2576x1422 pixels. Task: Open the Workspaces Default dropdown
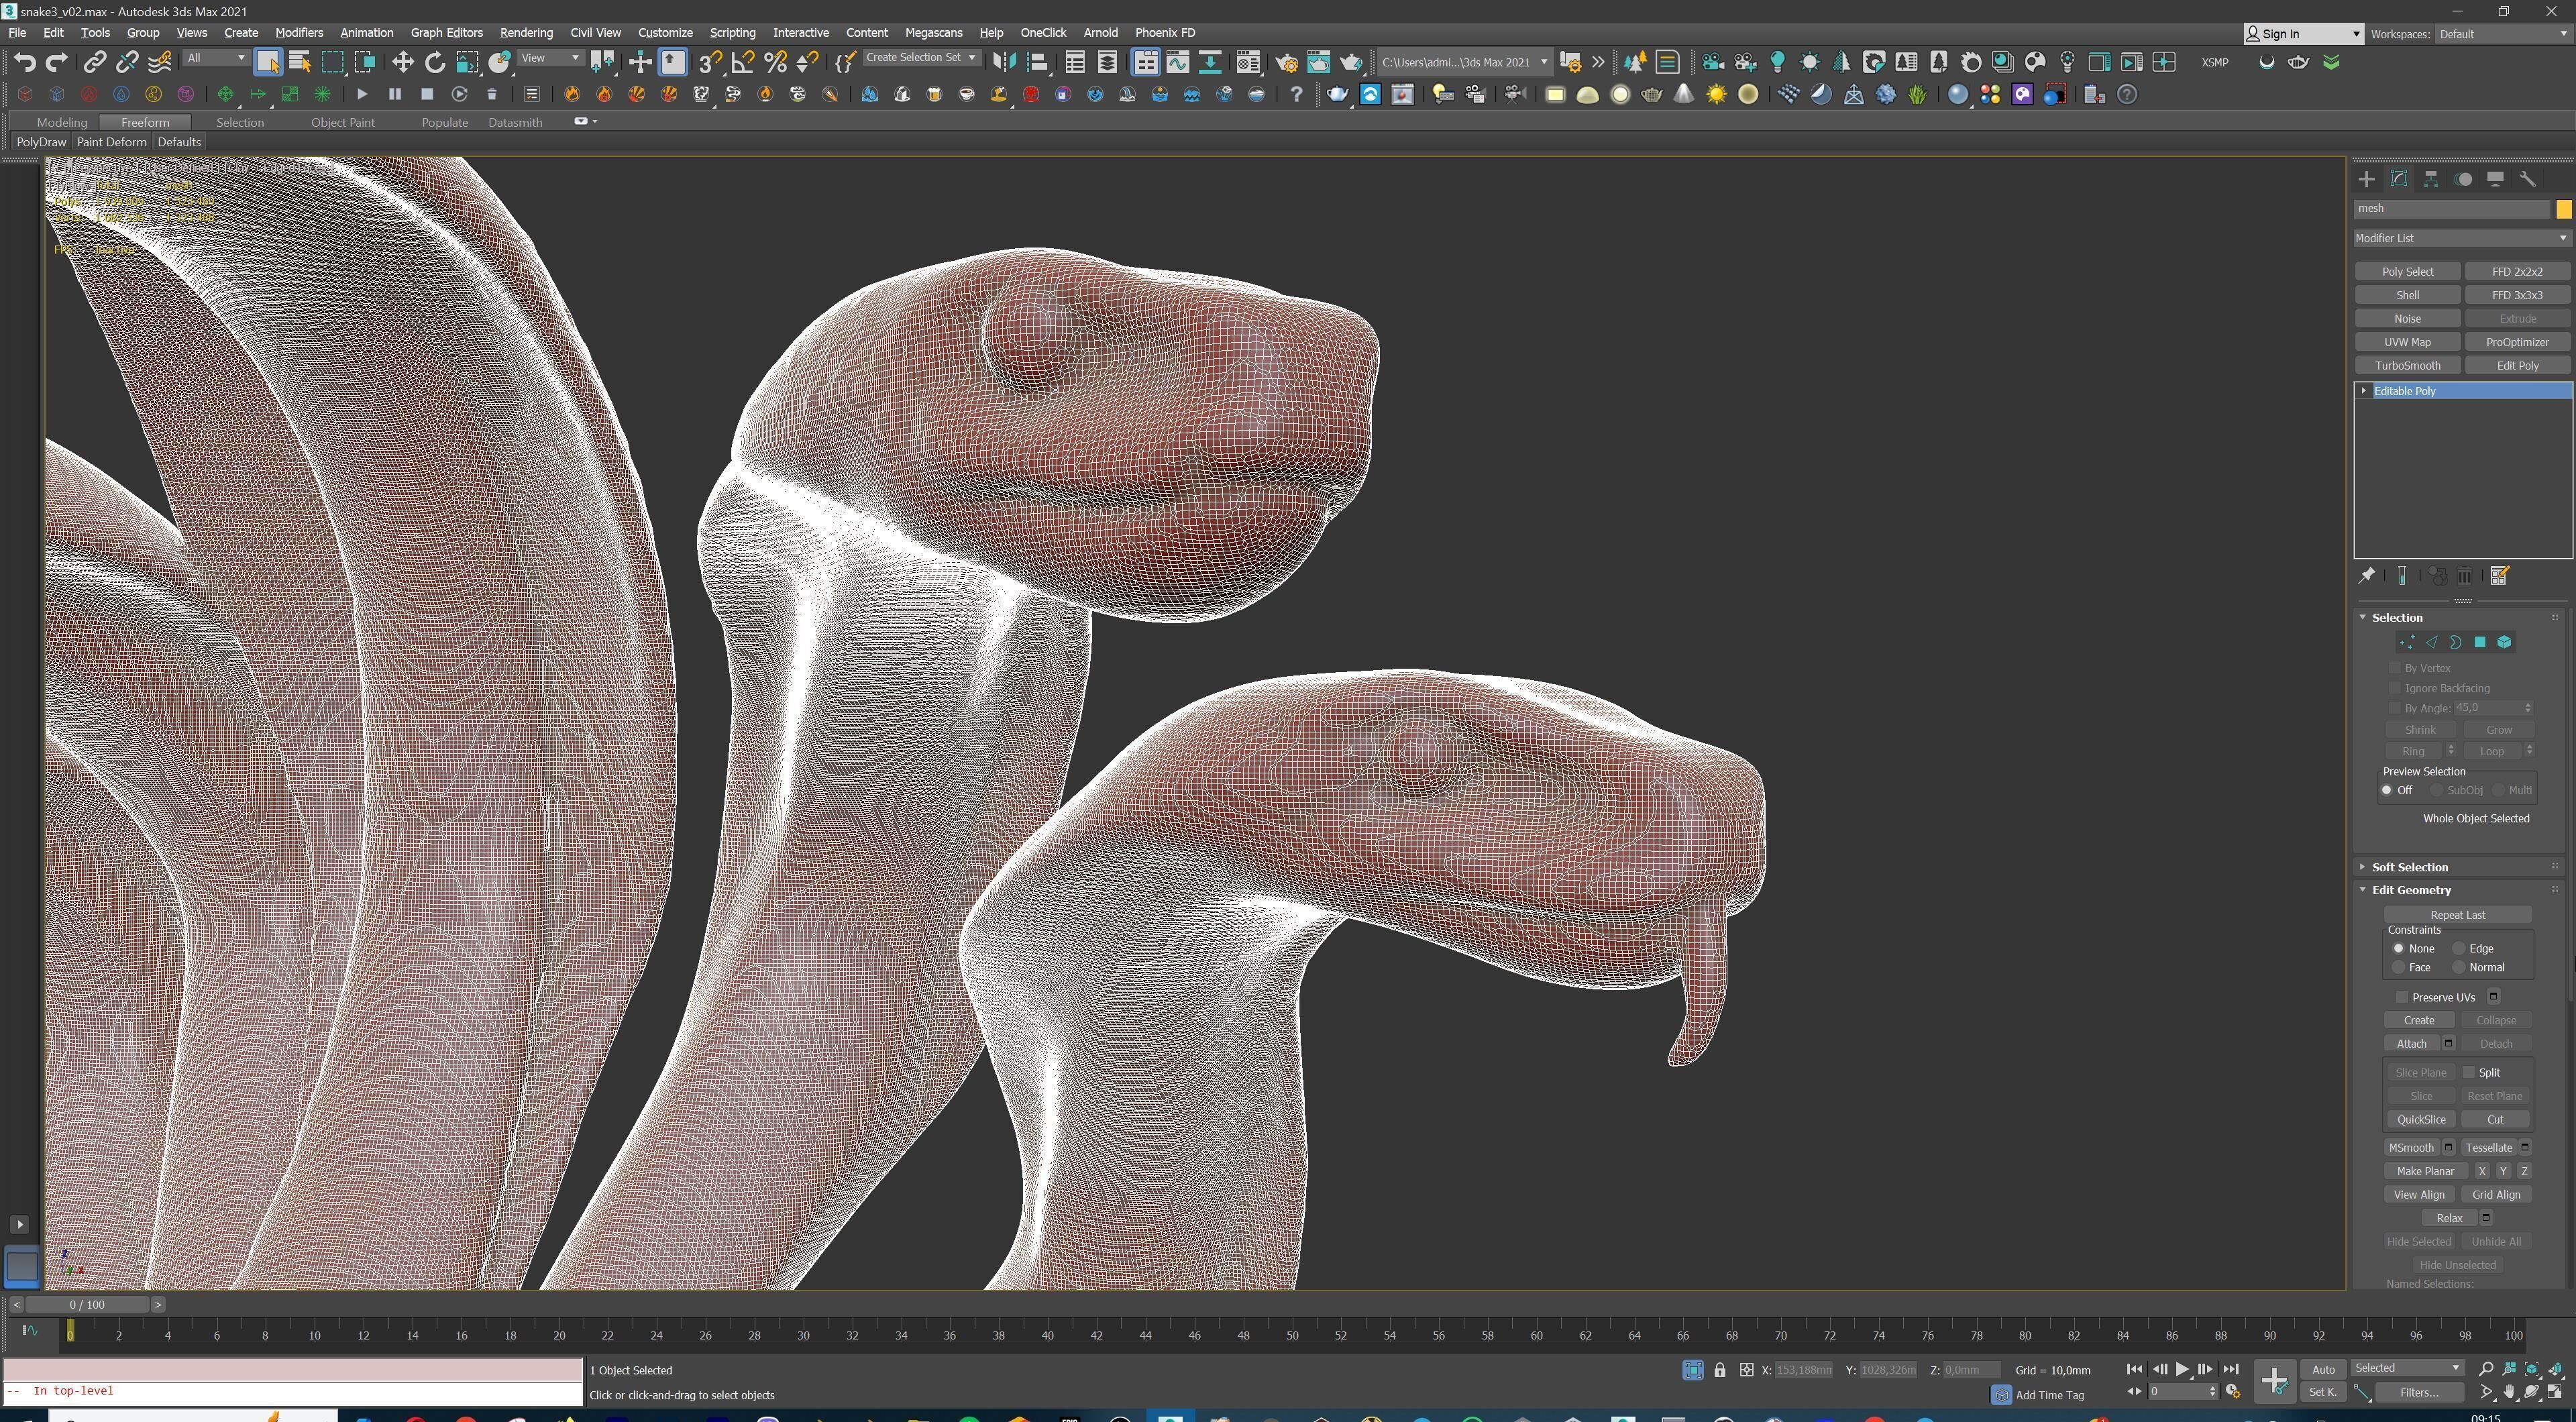(2503, 34)
